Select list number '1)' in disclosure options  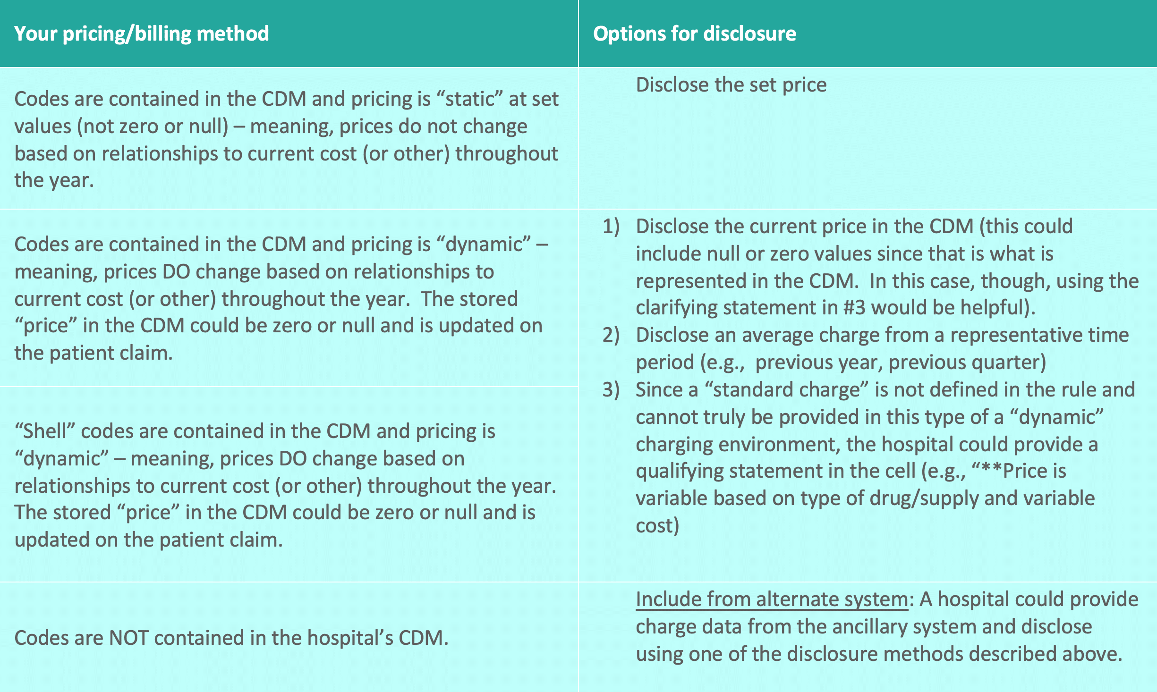click(x=611, y=227)
